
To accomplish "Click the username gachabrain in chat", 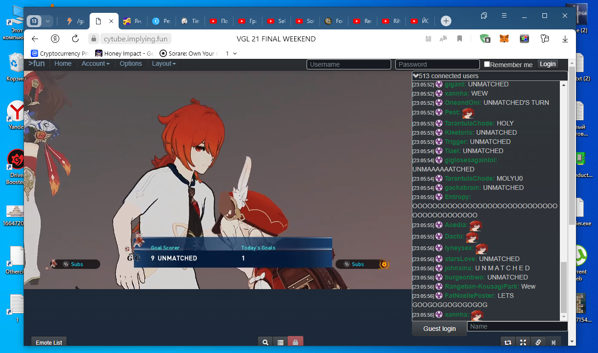I will 463,188.
